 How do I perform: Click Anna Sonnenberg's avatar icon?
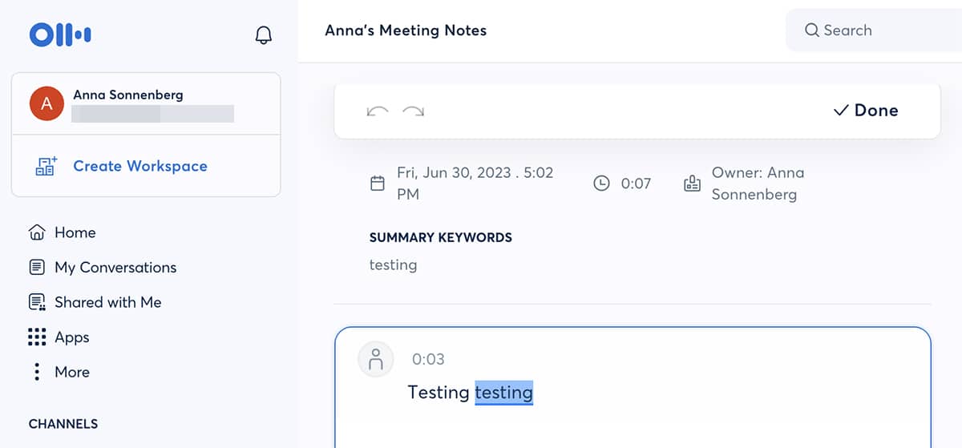(46, 104)
